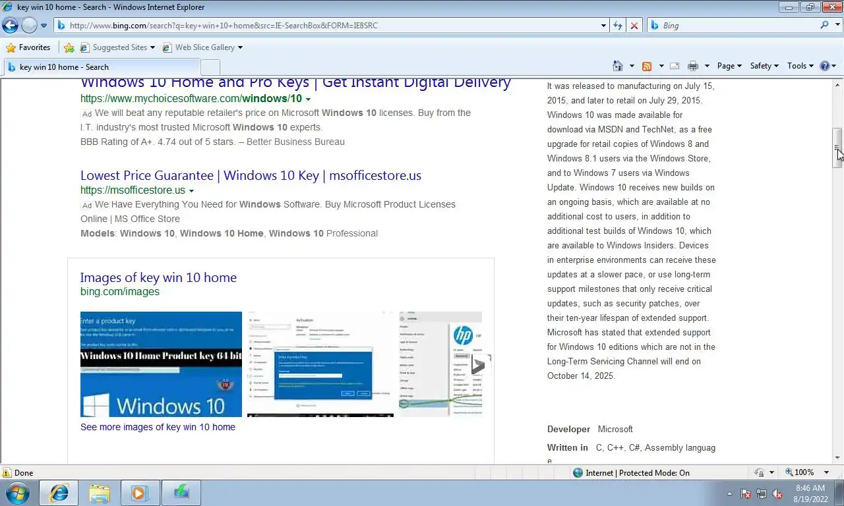
Task: Click the 100% zoom level button
Action: click(x=799, y=472)
